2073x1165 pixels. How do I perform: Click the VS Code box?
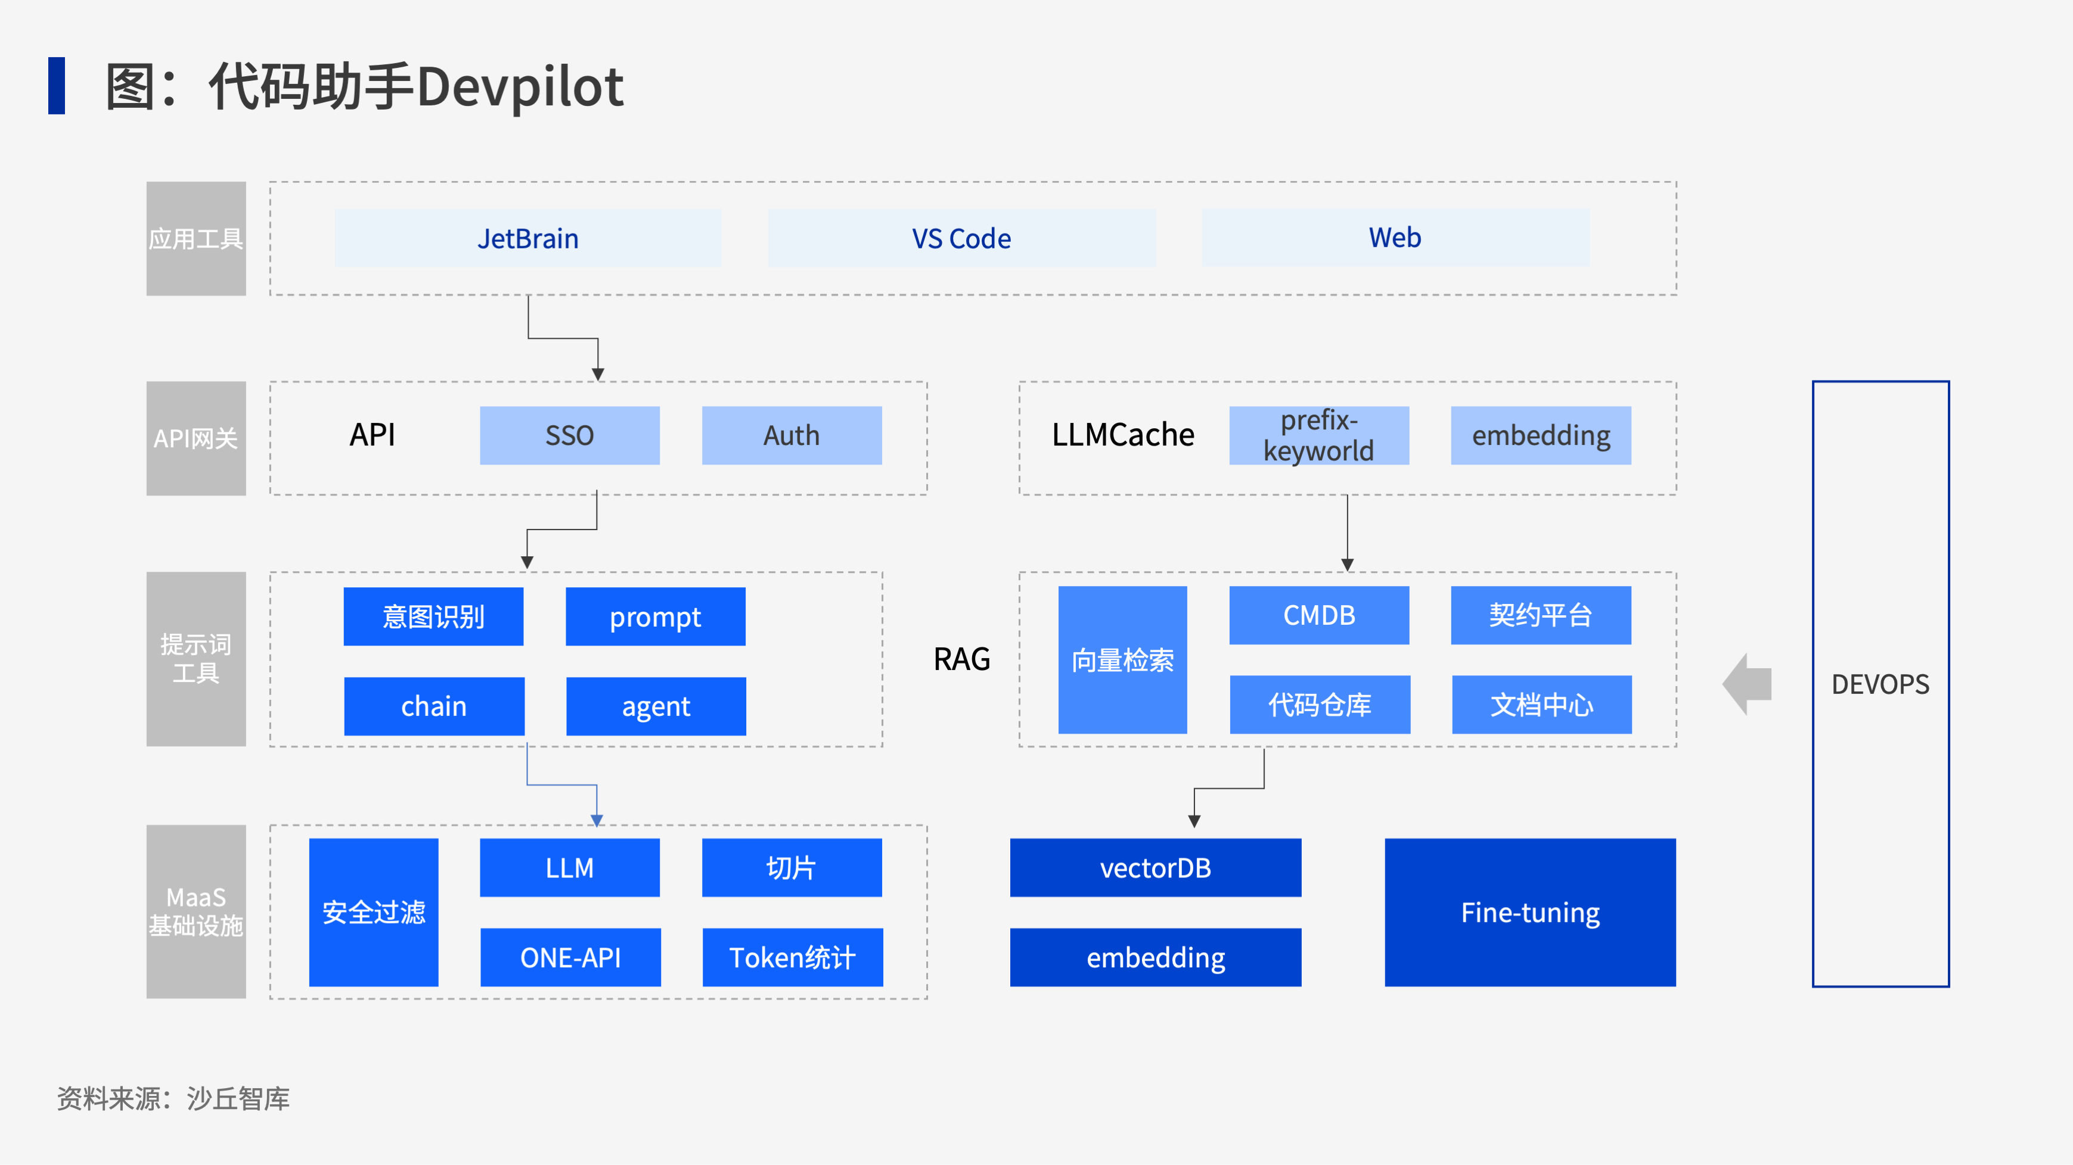961,238
